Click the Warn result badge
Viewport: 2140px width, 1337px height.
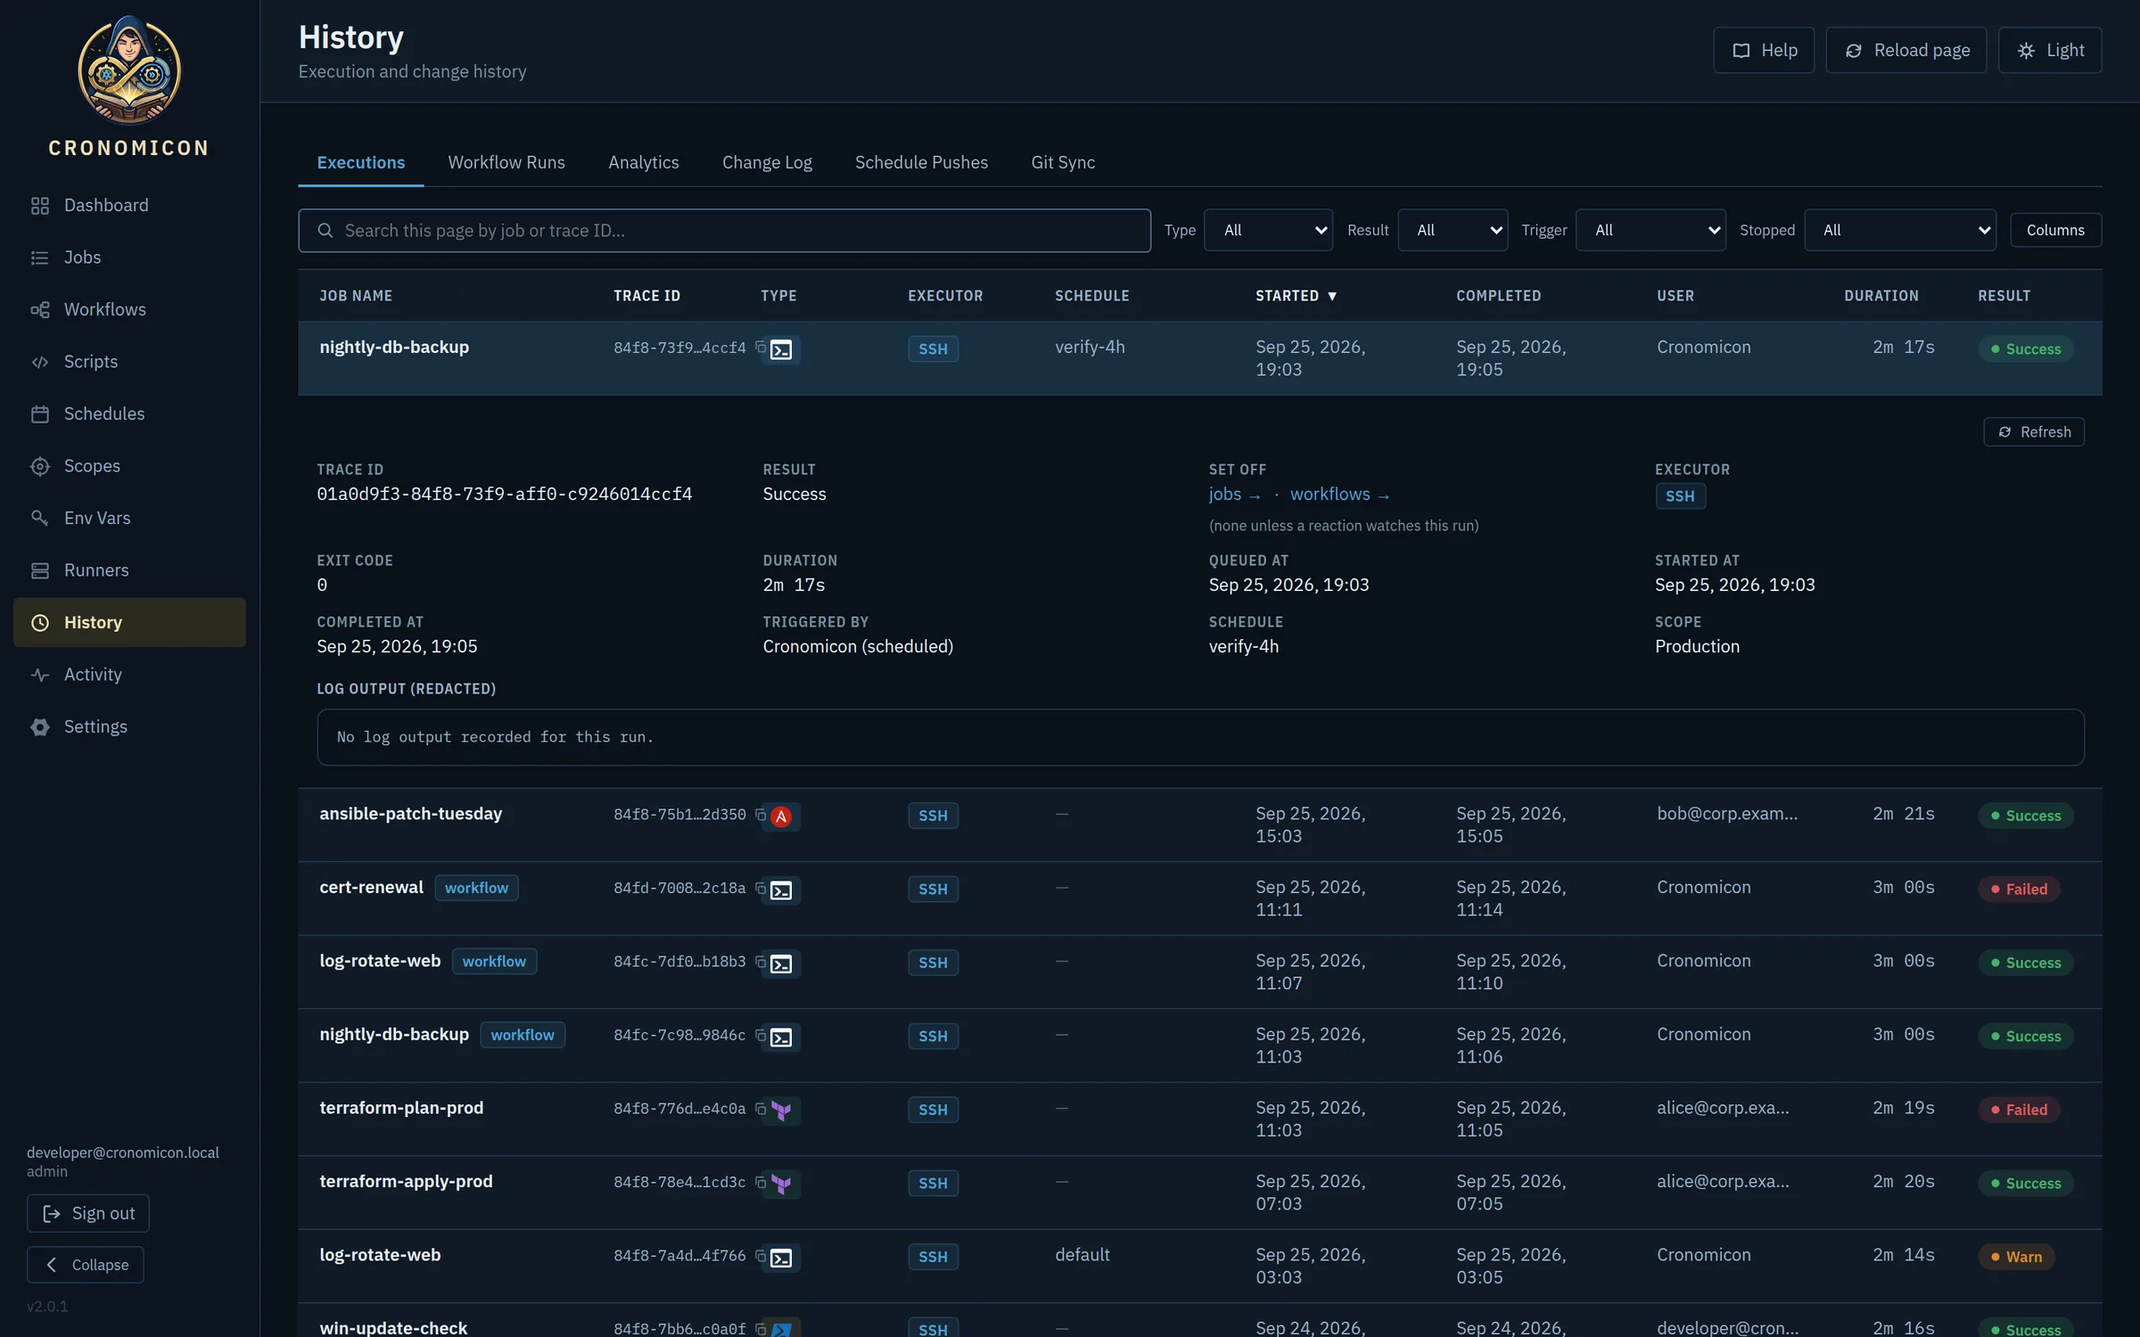pyautogui.click(x=2016, y=1256)
